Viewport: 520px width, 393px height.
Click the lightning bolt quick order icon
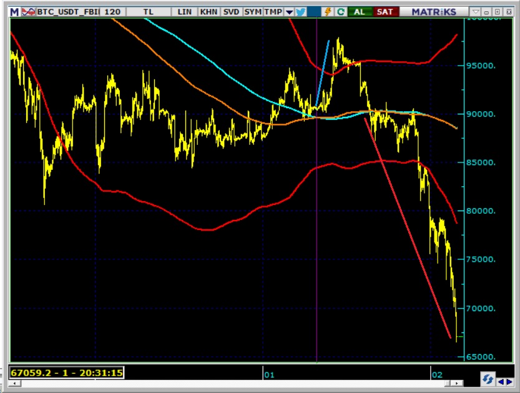pos(329,12)
